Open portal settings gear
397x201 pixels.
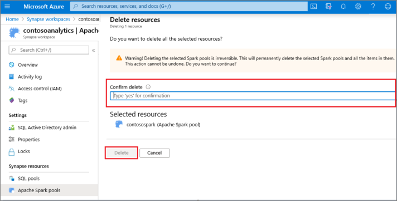(358, 6)
